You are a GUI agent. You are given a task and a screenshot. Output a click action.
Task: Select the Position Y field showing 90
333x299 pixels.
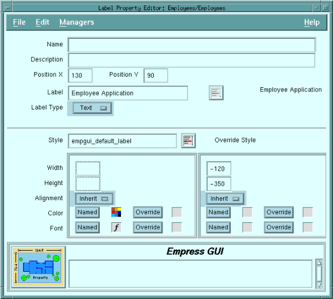tap(155, 76)
